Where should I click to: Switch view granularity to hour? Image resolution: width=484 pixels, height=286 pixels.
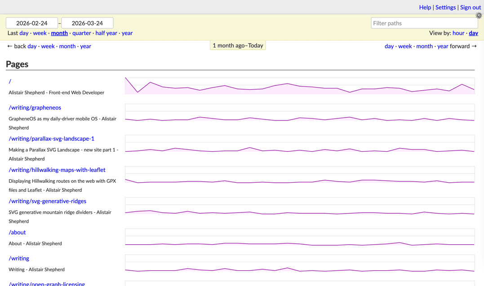click(x=458, y=33)
